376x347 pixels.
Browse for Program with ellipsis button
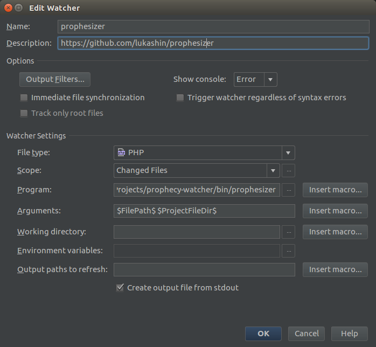[x=289, y=190]
